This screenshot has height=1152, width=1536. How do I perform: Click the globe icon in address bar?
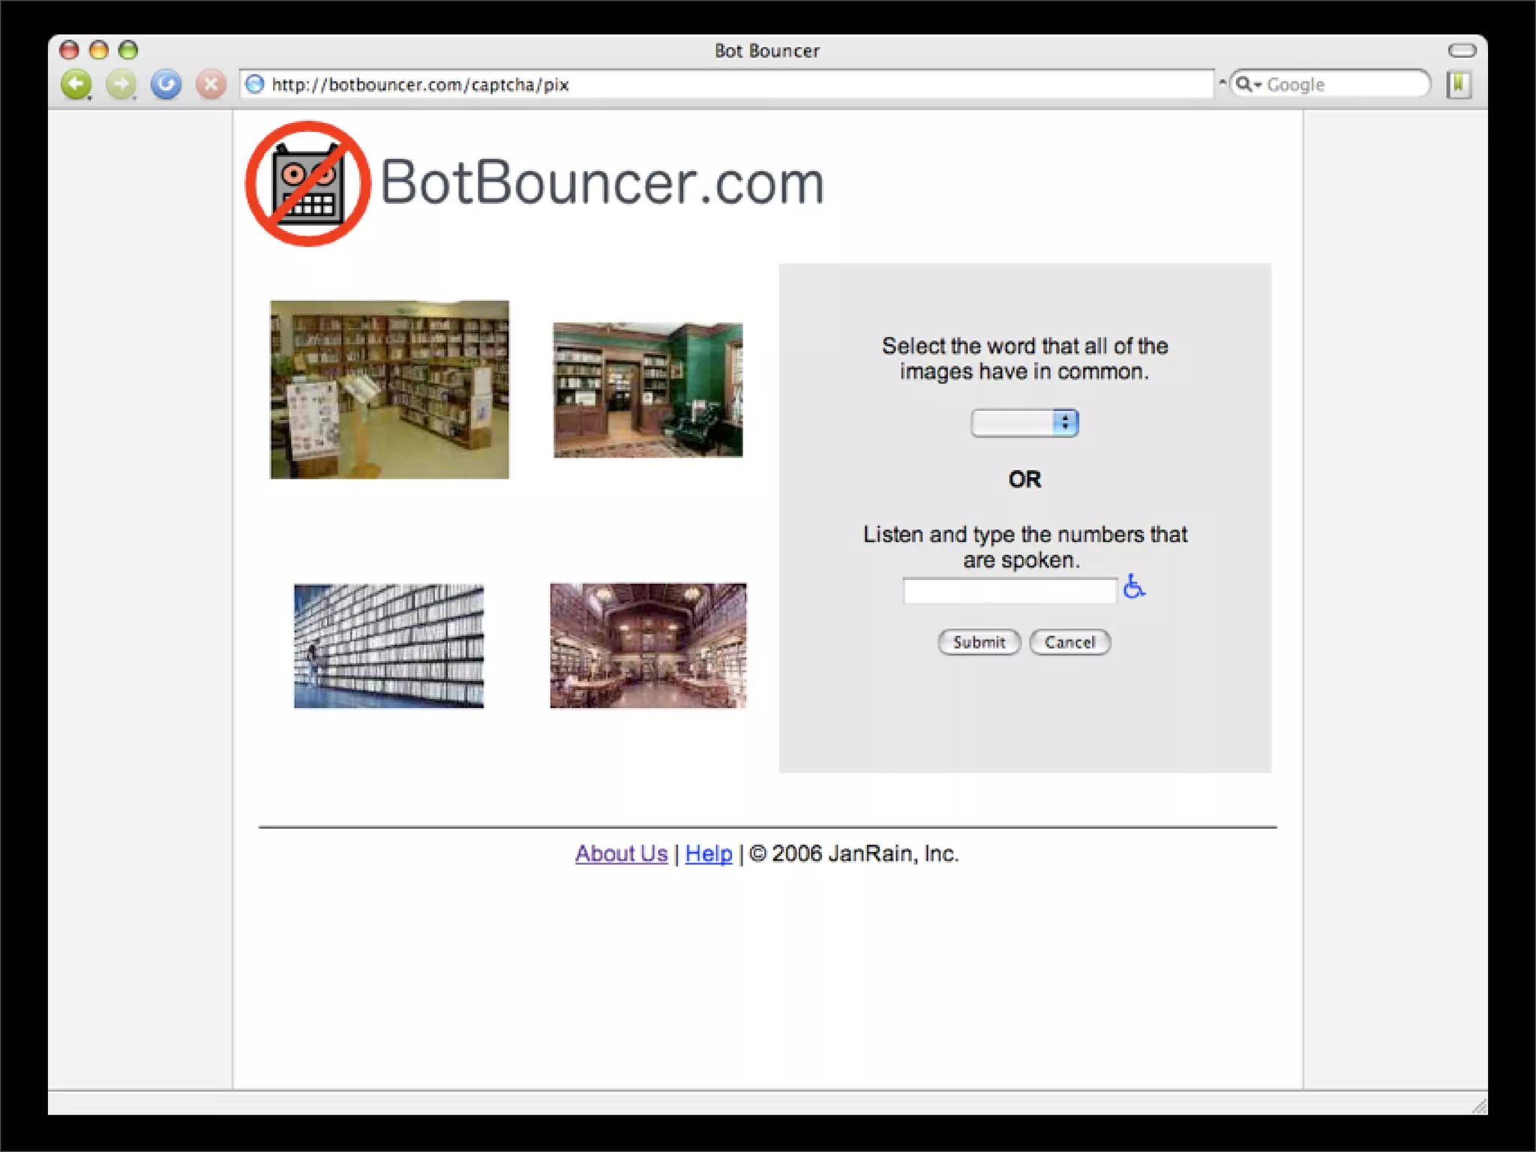255,84
